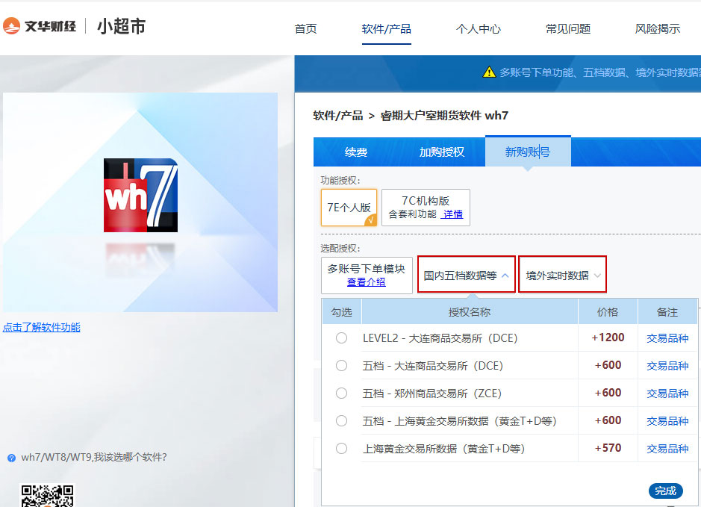Choose the 7C机构版 license option
Image resolution: width=701 pixels, height=507 pixels.
(x=425, y=201)
